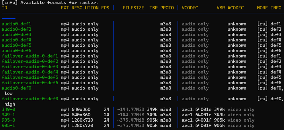Click FPS value 24 in row 905-1
The width and height of the screenshot is (284, 130).
(107, 126)
